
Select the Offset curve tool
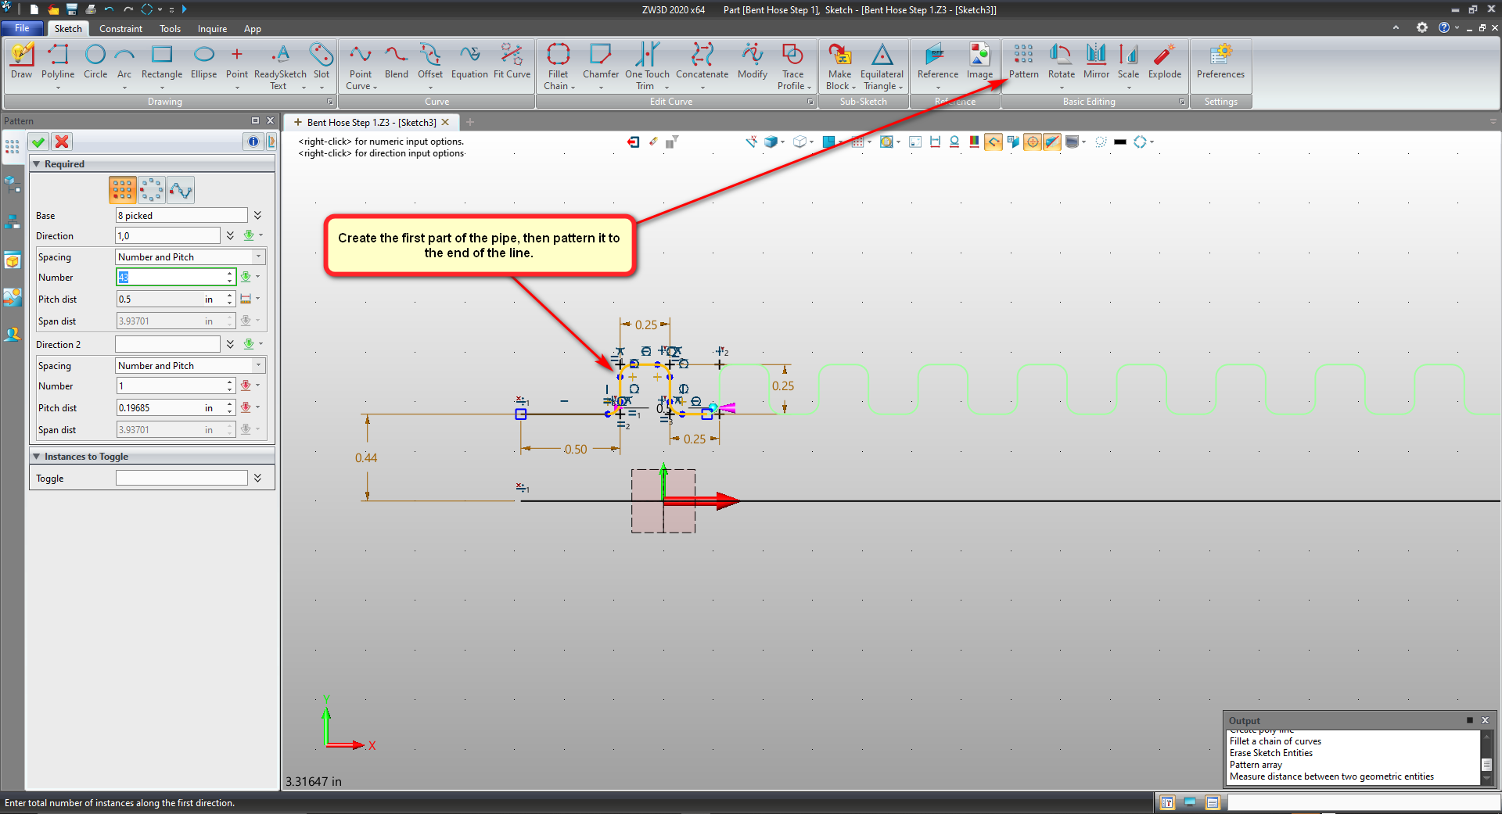tap(429, 61)
